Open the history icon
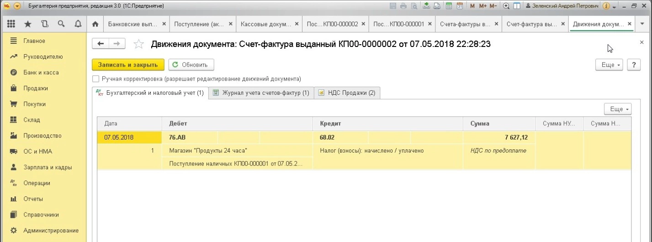652x242 pixels. click(44, 24)
